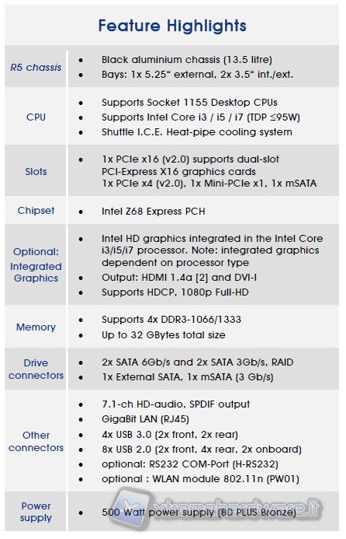346x539 pixels.
Task: Select the Supports HDCP, 1080p Full-HD line
Action: (175, 292)
